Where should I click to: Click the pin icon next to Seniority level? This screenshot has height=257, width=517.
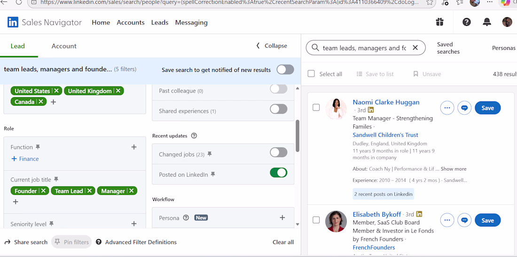[51, 224]
